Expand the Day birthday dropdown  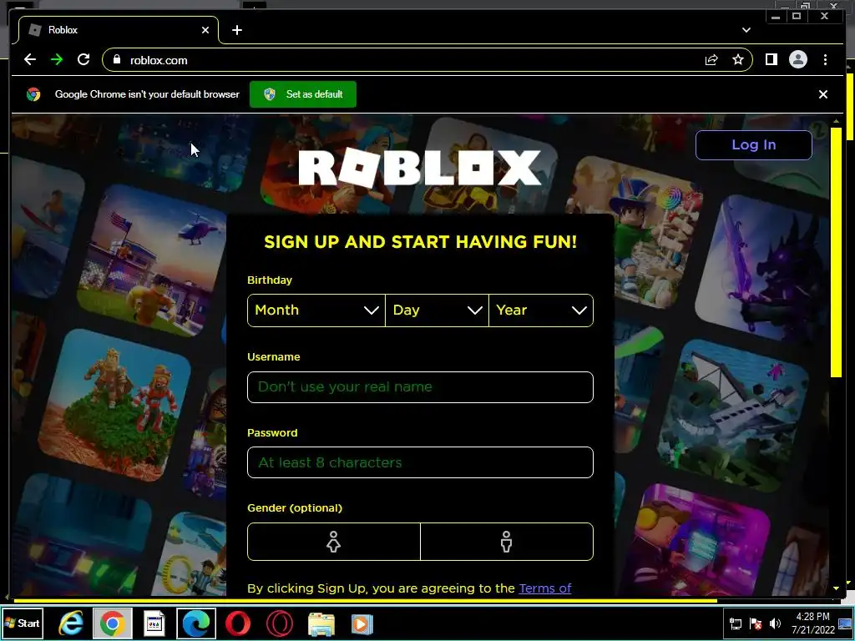pyautogui.click(x=437, y=310)
